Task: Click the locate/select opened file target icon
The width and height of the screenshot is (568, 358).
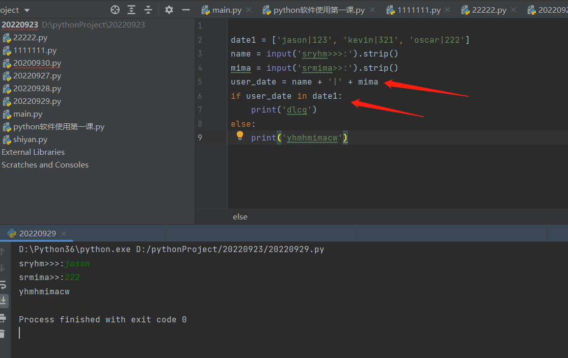Action: pos(115,10)
